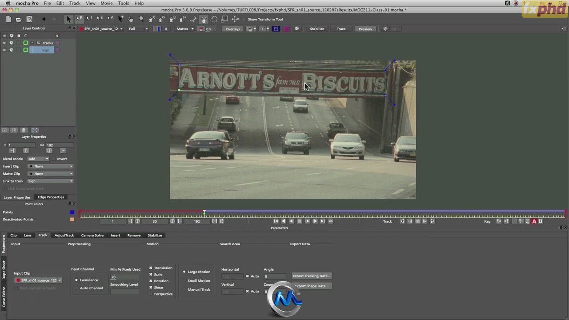Toggle Shear motion checkbox

click(151, 287)
